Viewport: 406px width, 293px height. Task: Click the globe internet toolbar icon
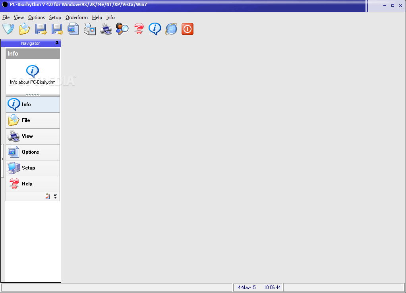tap(171, 29)
